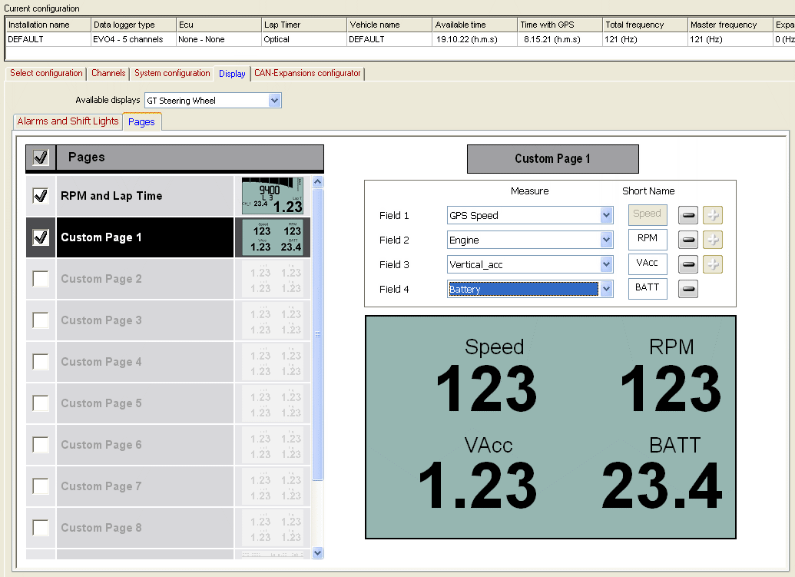This screenshot has width=795, height=577.
Task: Click the VAcc 1.23 value in preview
Action: 478,486
